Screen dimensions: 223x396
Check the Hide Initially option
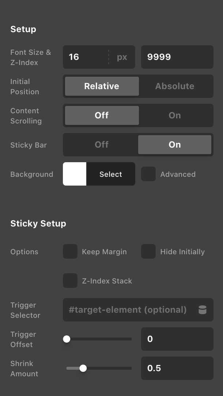point(148,252)
